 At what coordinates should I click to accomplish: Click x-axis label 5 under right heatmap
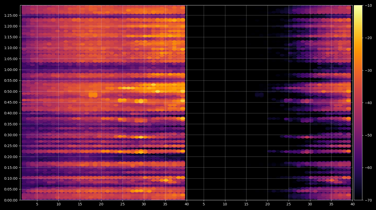coord(204,204)
